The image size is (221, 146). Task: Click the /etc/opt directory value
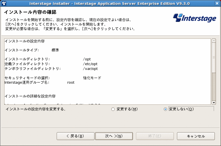90,64
